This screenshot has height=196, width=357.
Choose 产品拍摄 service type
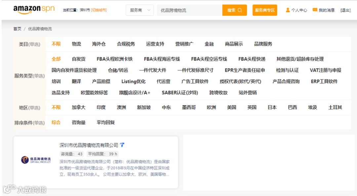tap(101, 82)
